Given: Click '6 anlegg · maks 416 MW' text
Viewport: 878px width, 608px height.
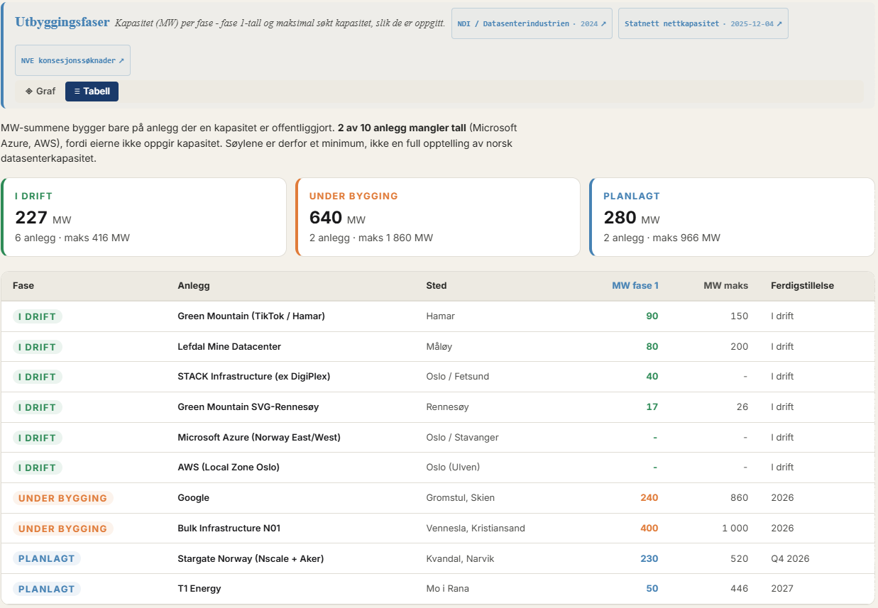Looking at the screenshot, I should pyautogui.click(x=72, y=238).
